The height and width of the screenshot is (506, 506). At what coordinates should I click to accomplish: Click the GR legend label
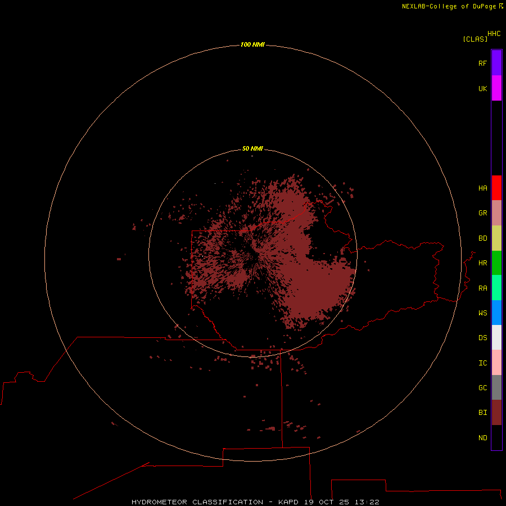click(482, 213)
